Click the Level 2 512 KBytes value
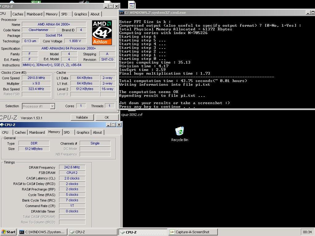This screenshot has height=236, width=315. click(x=85, y=89)
